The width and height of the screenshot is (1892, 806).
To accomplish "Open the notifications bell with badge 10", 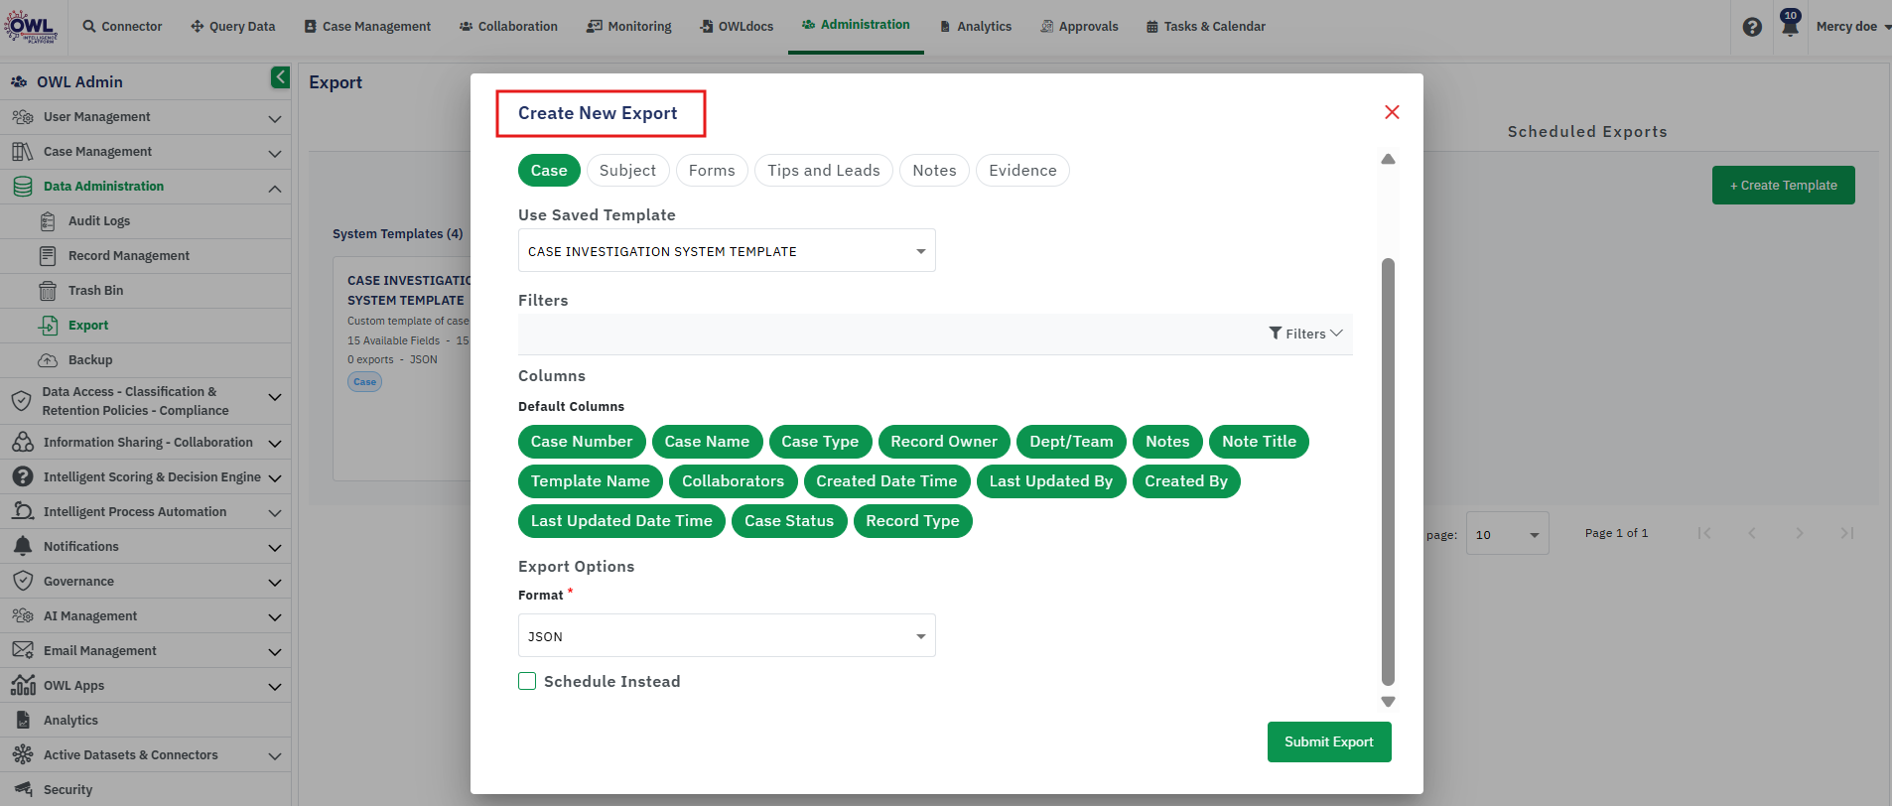I will 1790,24.
